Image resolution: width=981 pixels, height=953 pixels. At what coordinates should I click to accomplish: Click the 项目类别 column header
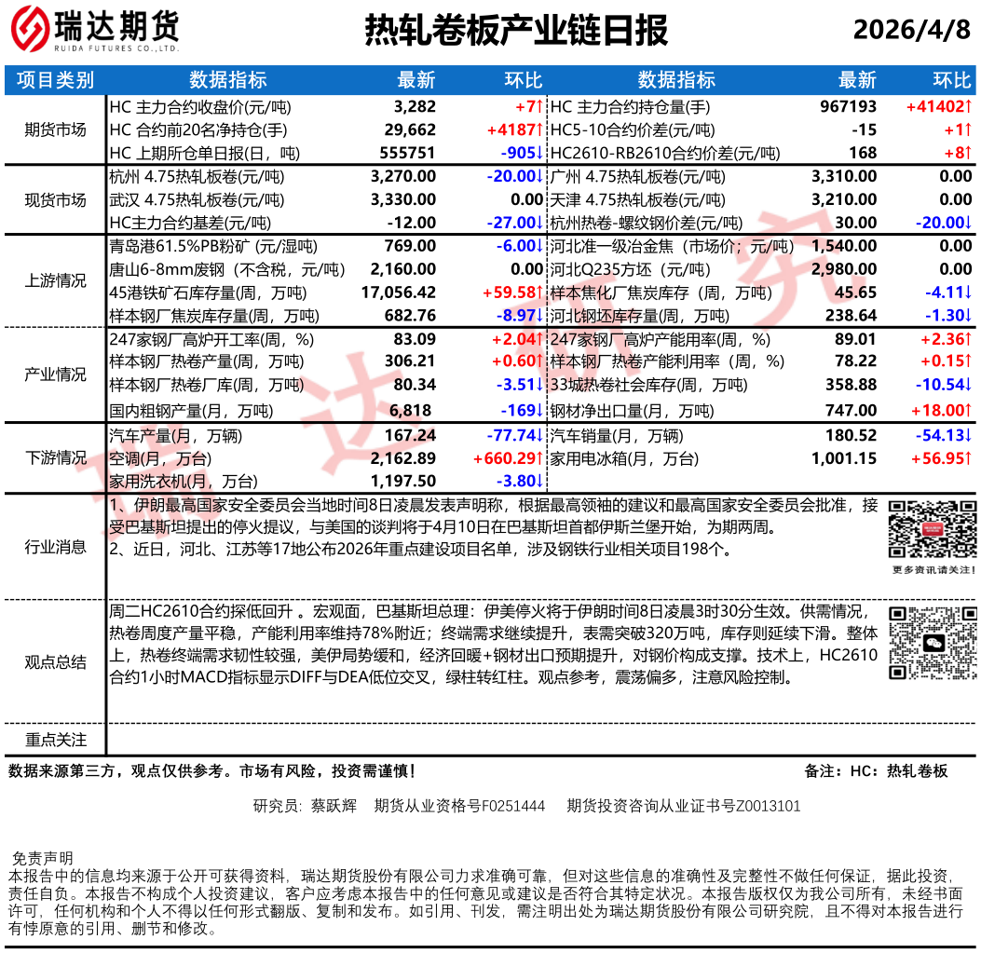click(55, 80)
